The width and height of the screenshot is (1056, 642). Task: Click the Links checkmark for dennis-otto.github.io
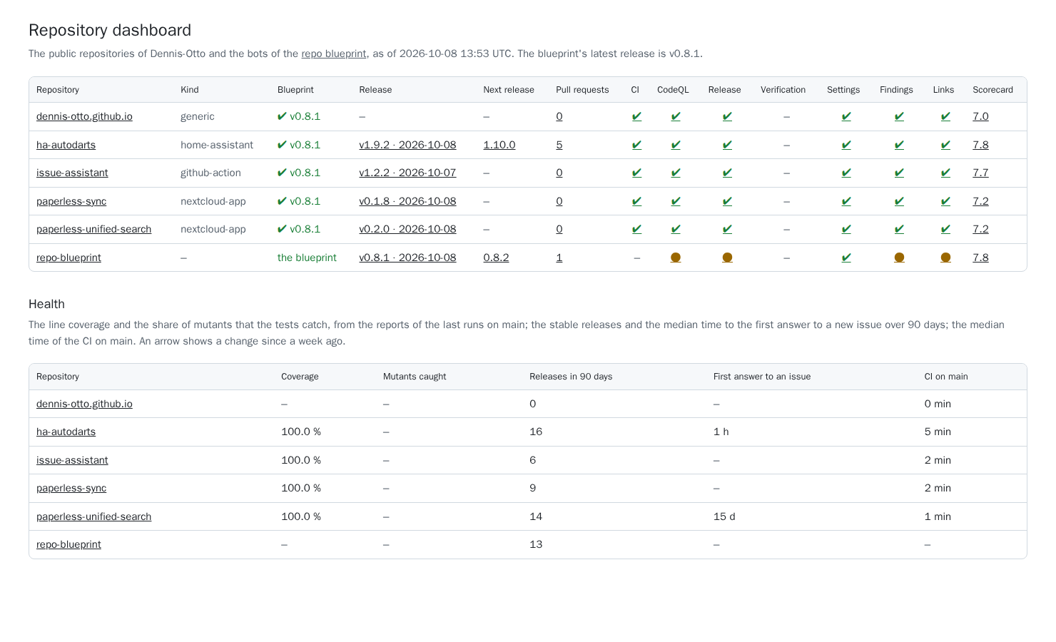(945, 116)
